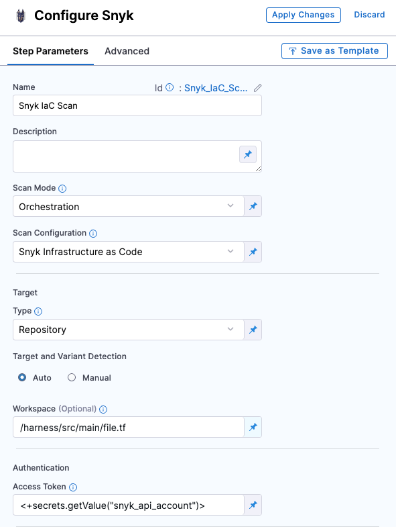Select Auto target detection radio

click(22, 377)
